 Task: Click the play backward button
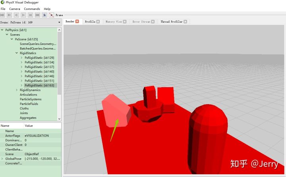[16, 15]
